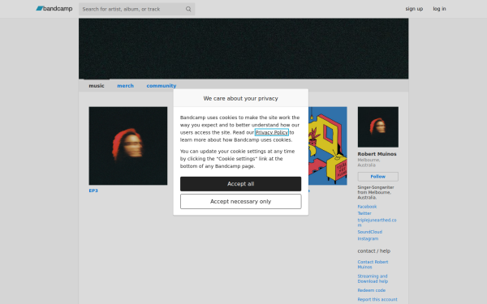Open the Instagram link

point(368,239)
